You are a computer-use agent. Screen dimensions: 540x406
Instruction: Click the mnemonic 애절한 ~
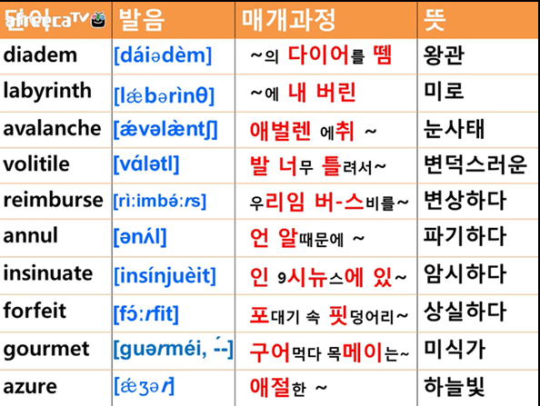(288, 388)
